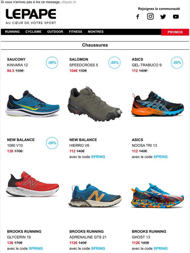
Task: Open the Twitter bird icon
Action: coord(163,17)
